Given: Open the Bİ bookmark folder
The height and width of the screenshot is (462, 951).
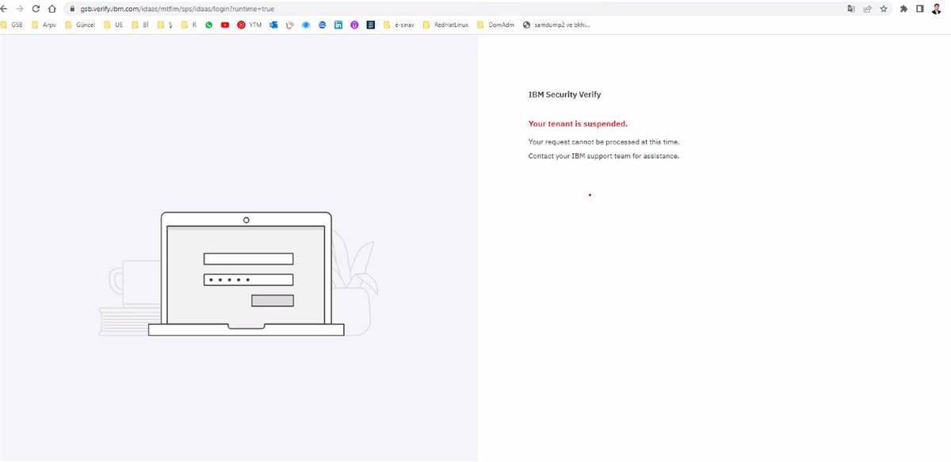Looking at the screenshot, I should (x=140, y=25).
